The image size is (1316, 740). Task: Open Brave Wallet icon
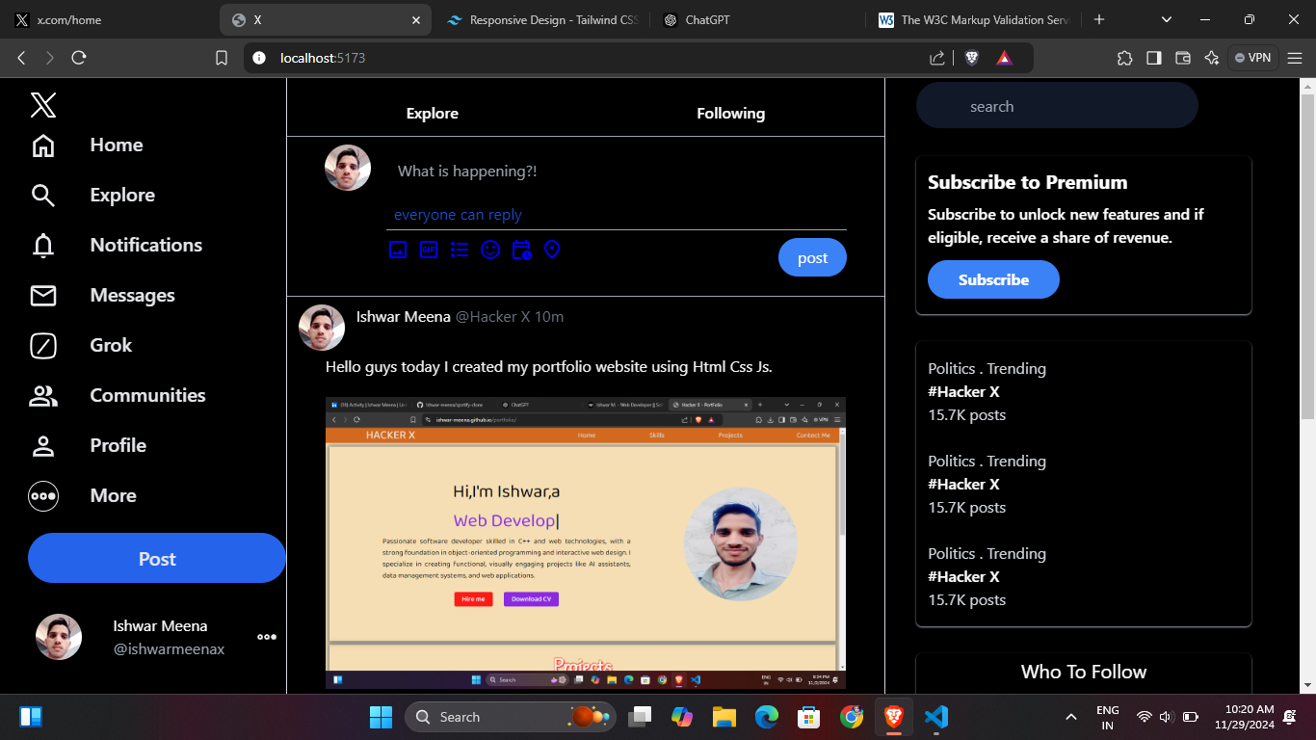coord(1182,58)
